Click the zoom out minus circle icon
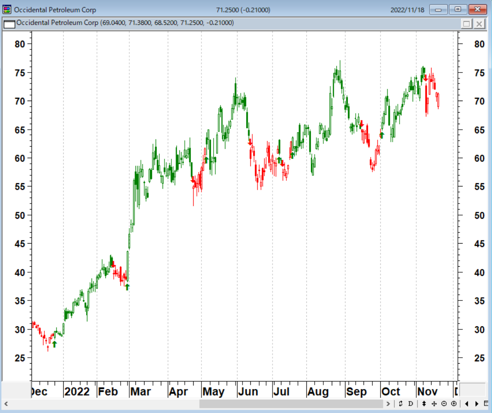This screenshot has width=492, height=413. 444,404
